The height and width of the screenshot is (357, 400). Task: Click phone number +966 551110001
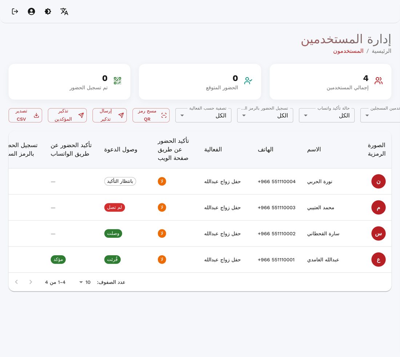tap(276, 260)
